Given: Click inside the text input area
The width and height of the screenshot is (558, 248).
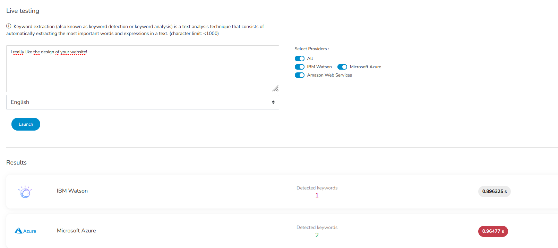Looking at the screenshot, I should 143,69.
